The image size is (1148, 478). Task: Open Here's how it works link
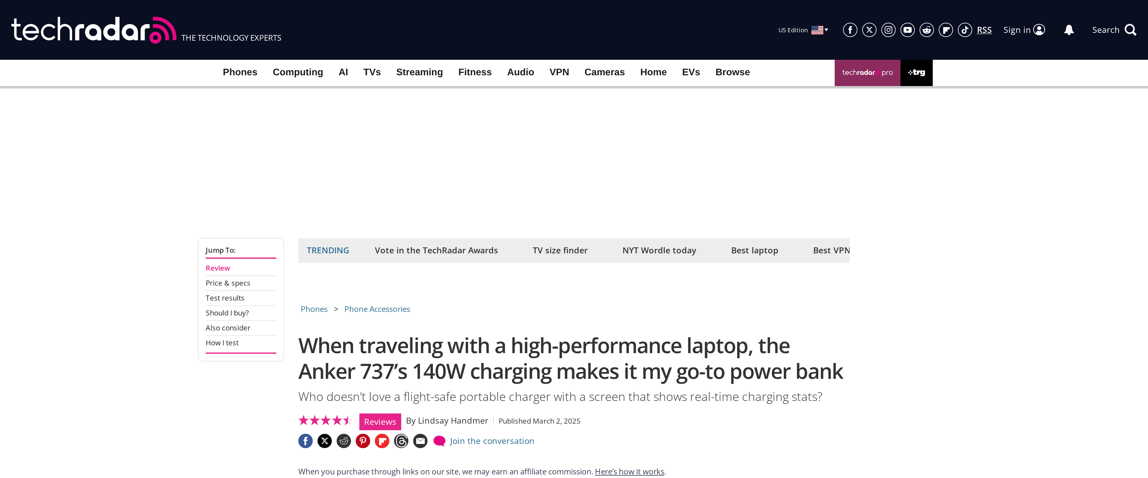(x=629, y=472)
